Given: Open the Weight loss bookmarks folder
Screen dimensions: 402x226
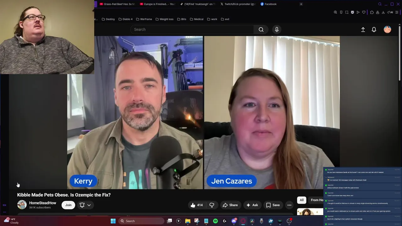Looking at the screenshot, I should click(164, 19).
